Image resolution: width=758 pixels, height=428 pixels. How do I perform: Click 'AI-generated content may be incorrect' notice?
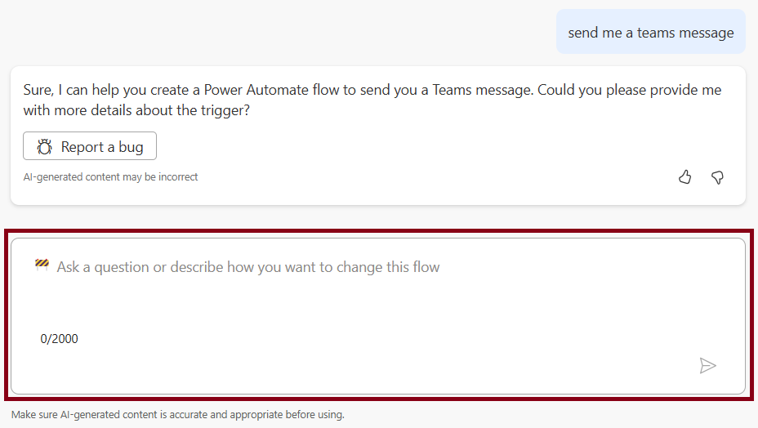coord(111,177)
